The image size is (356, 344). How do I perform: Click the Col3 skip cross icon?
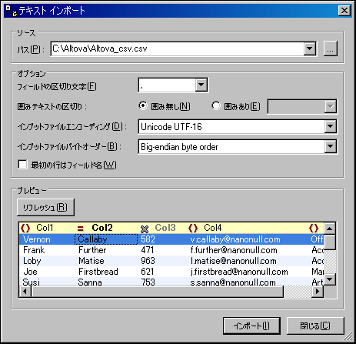click(x=145, y=229)
